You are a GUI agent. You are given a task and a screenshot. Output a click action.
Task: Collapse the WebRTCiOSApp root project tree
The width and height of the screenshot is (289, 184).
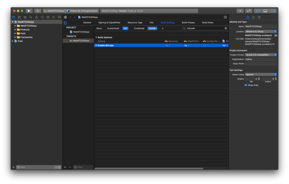(x=12, y=22)
